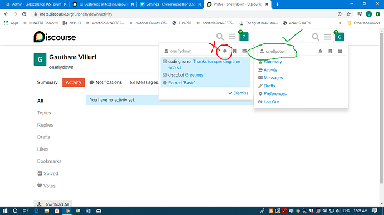Switch to the Settings - Environment RRP browser tab
384x215 pixels.
click(x=171, y=4)
